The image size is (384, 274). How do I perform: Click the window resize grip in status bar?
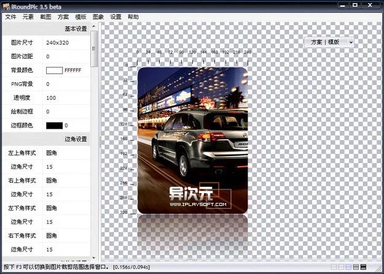tap(378, 268)
